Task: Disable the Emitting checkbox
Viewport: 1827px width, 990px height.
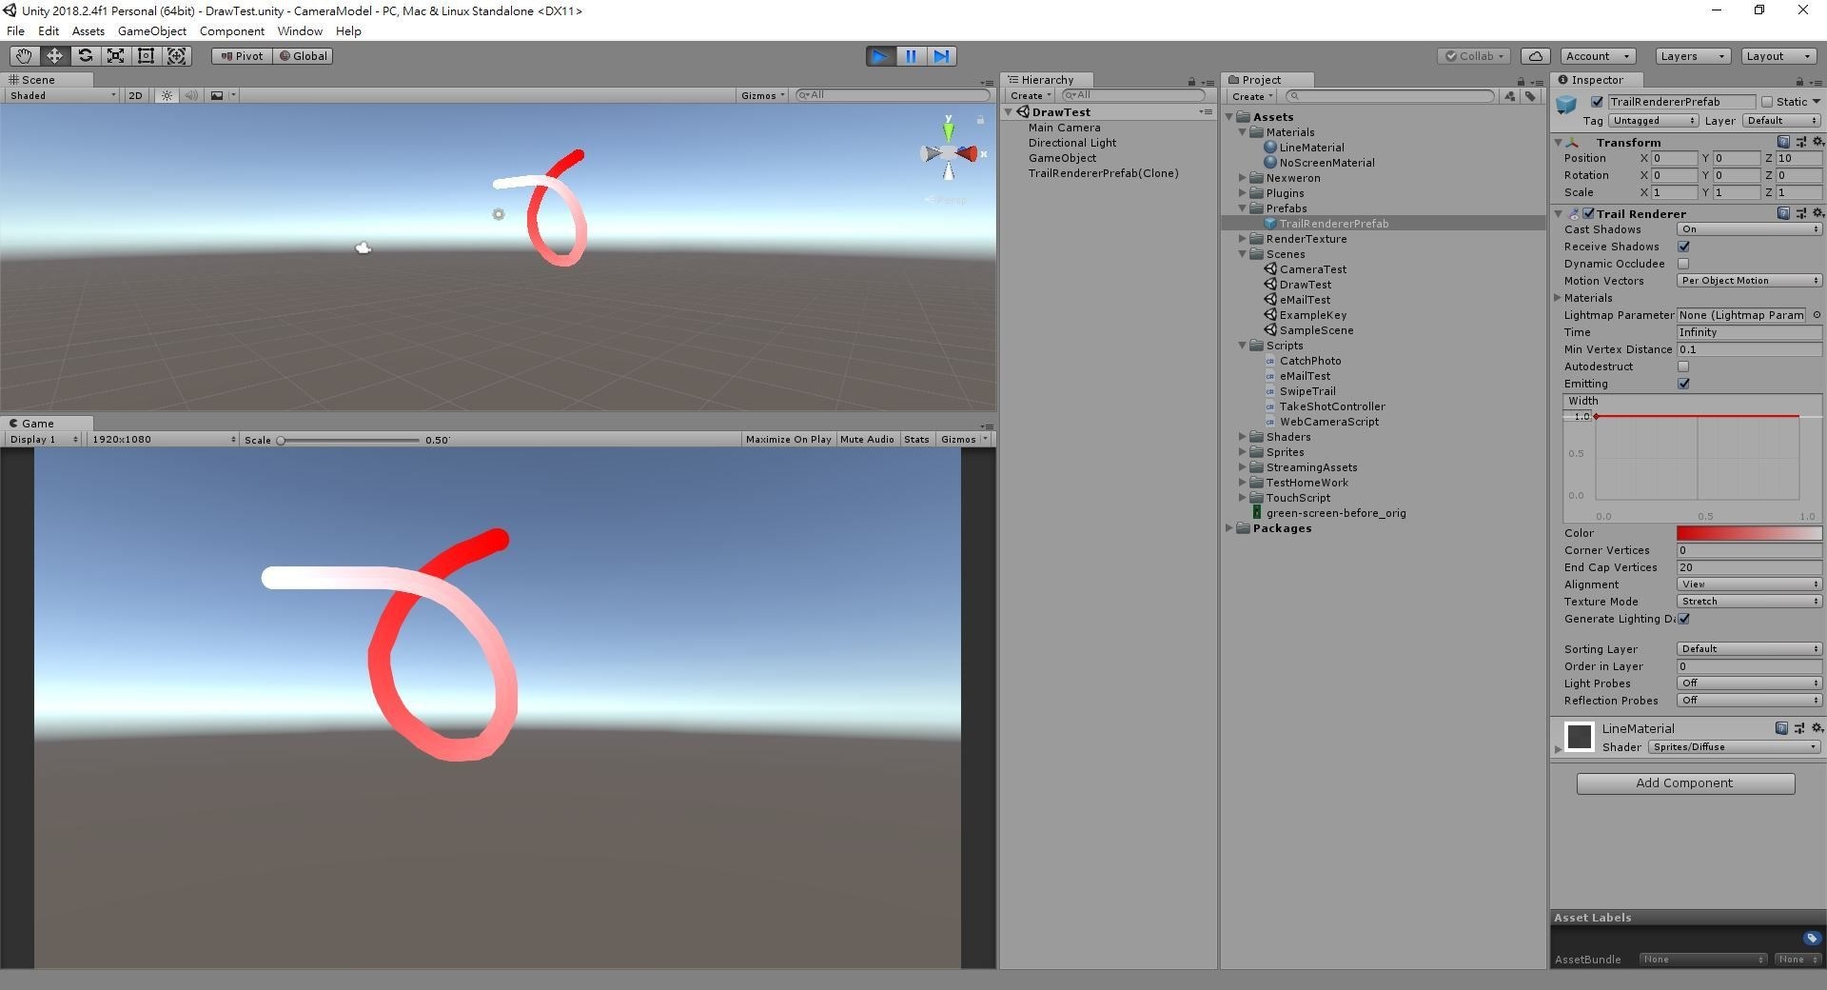Action: [1684, 384]
